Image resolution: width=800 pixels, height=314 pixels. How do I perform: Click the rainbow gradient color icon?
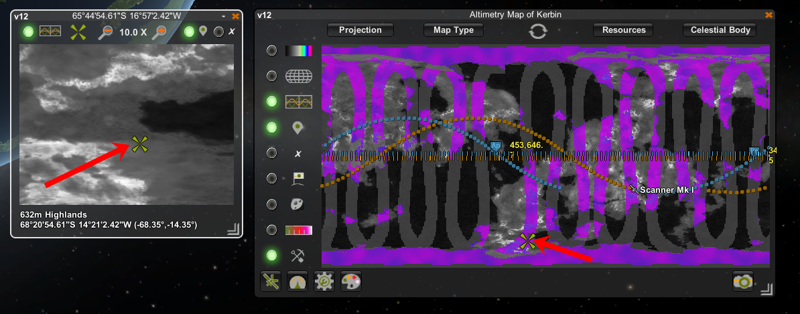coord(298,50)
